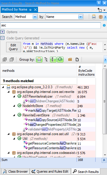Open the Class Browser tab
The width and height of the screenshot is (107, 175).
coord(15,171)
